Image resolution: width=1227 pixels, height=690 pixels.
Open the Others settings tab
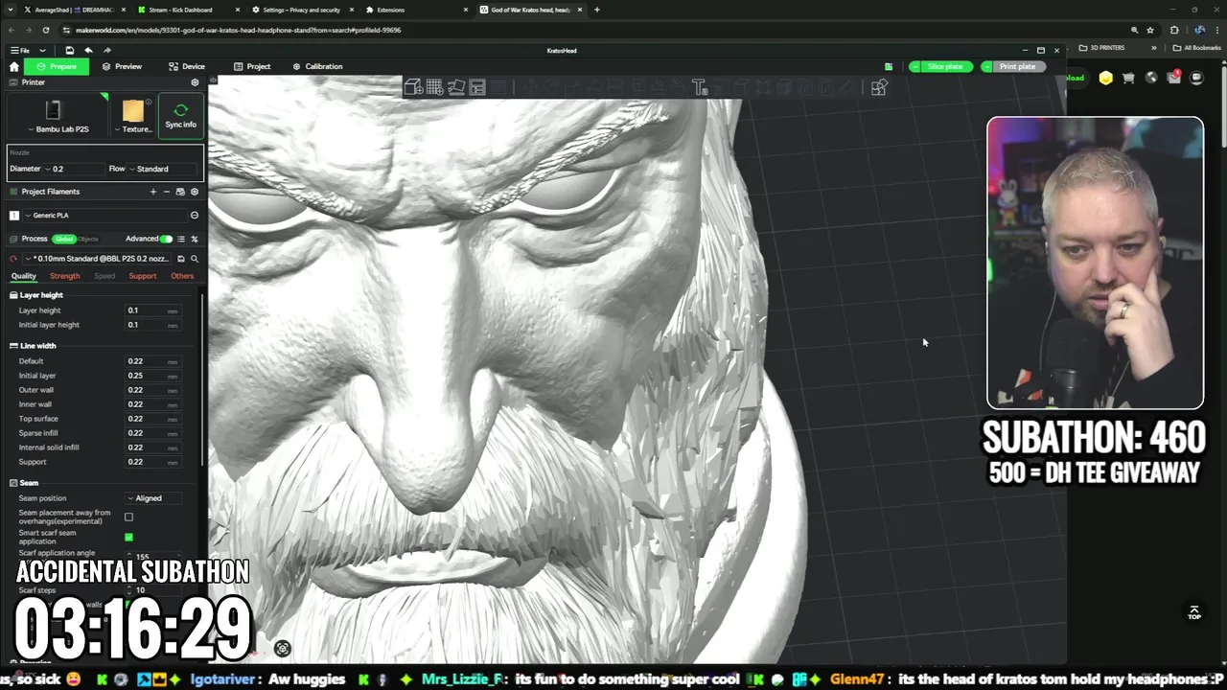point(182,276)
